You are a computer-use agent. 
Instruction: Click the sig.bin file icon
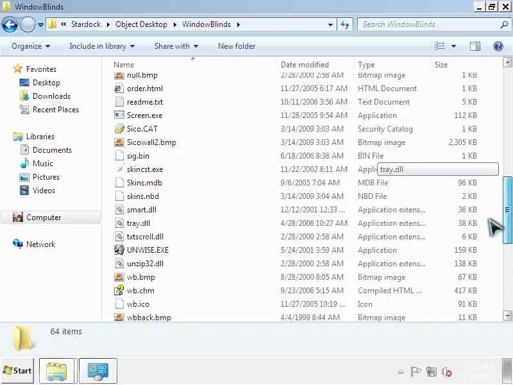point(119,155)
